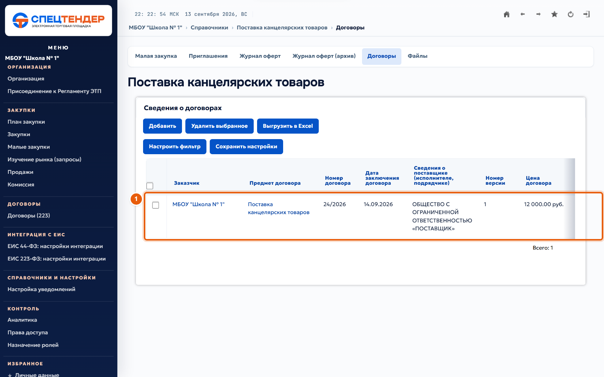
Task: Click the sidebar organization name МБОУ "Школа № 1"
Action: click(x=32, y=58)
